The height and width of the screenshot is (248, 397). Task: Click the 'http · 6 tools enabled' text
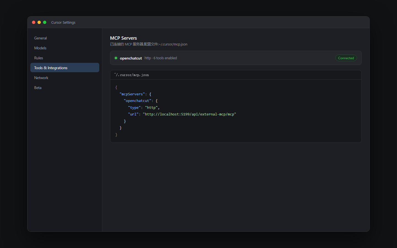point(161,58)
